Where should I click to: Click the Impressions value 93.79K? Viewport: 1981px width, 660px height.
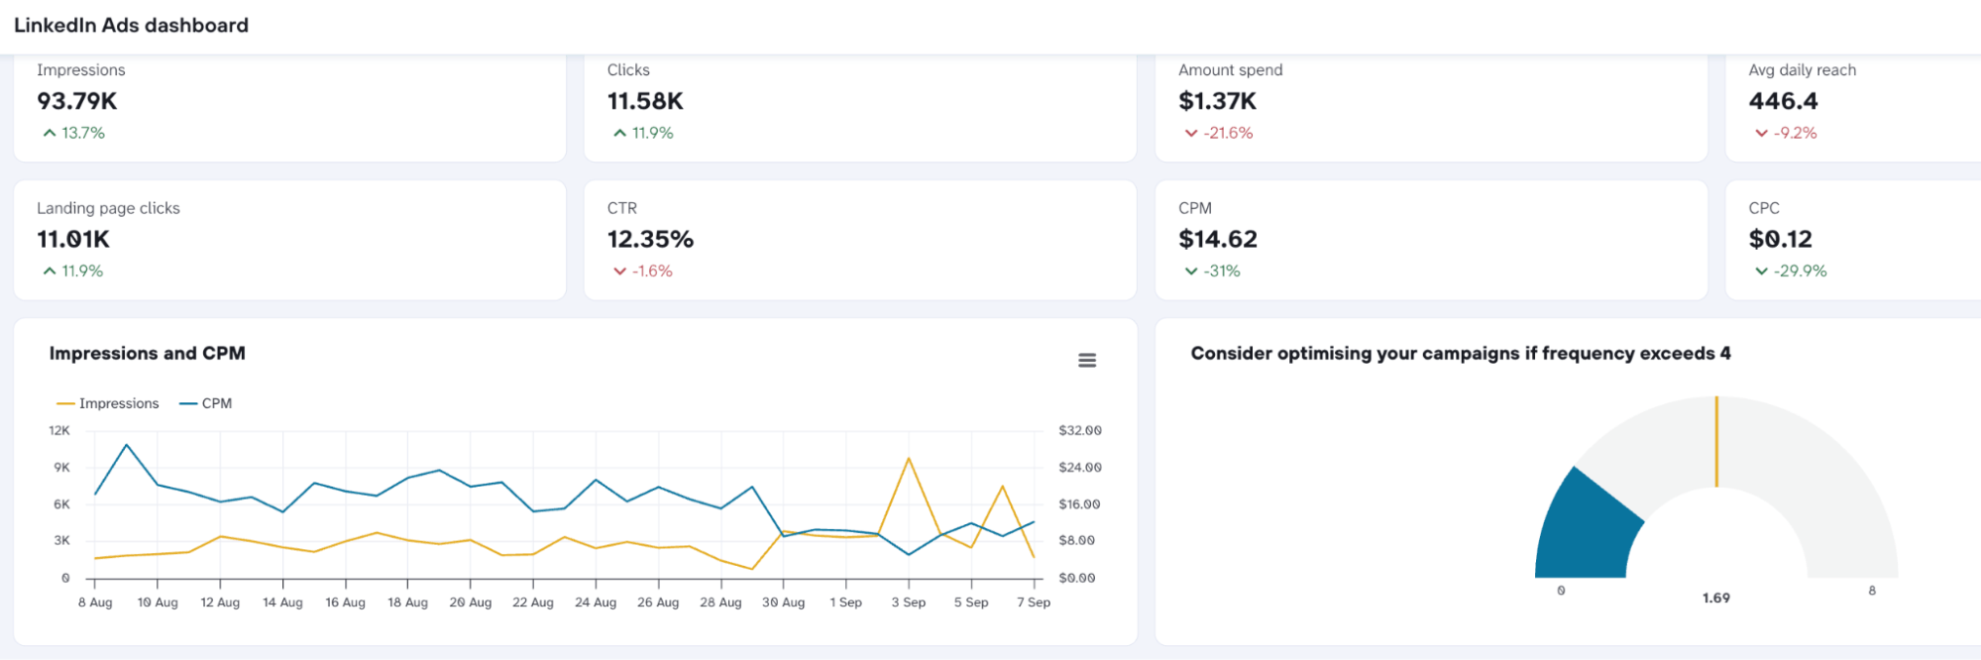tap(77, 101)
